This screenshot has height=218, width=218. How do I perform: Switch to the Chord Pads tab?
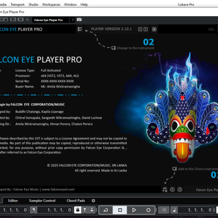tap(76, 201)
